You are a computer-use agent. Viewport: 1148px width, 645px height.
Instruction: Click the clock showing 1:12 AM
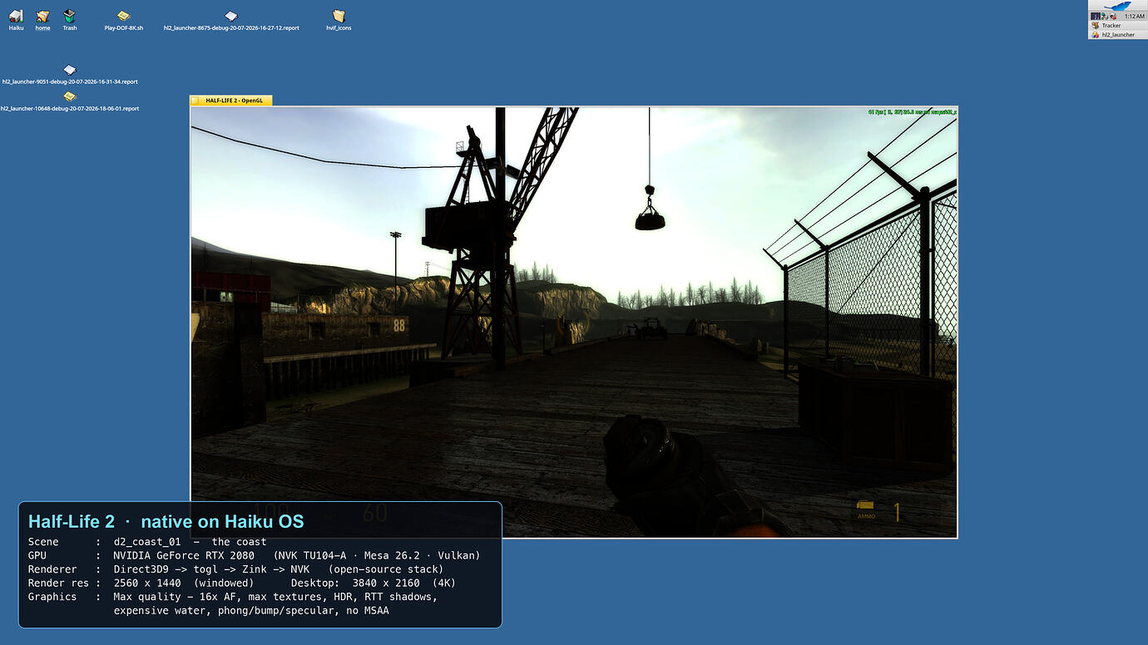[x=1135, y=16]
